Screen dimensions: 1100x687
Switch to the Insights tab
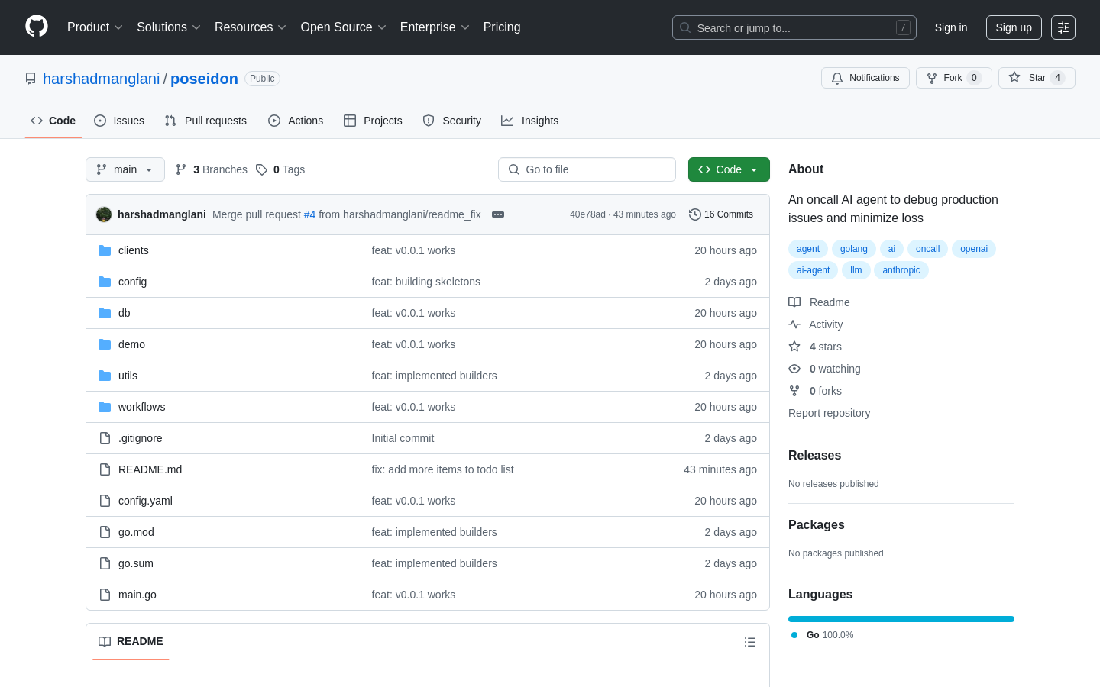pos(529,121)
